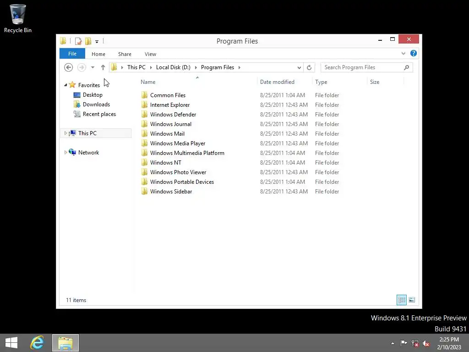Viewport: 469px width, 352px height.
Task: Click This PC in the address bar
Action: (x=136, y=67)
